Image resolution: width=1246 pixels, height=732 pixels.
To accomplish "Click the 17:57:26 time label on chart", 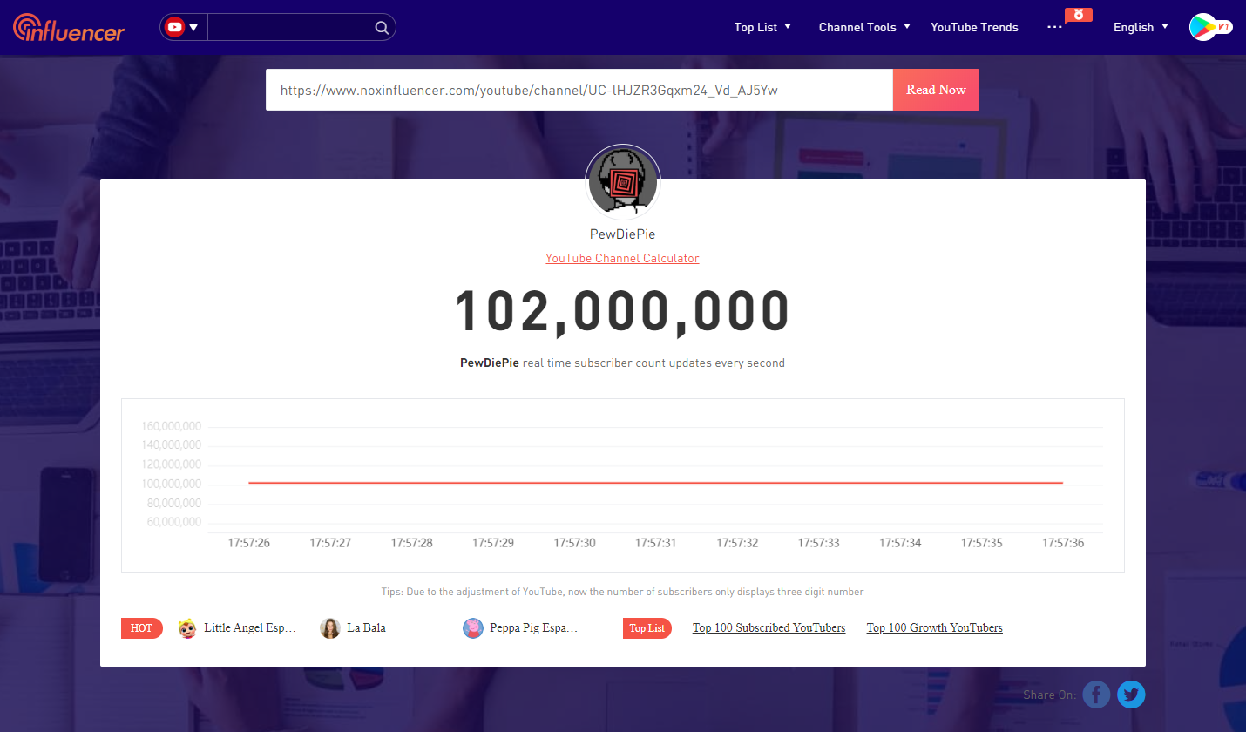I will coord(249,543).
